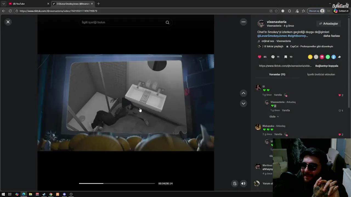The height and width of the screenshot is (197, 351).
Task: Click the red send-to-friends share icon
Action: coord(322,57)
